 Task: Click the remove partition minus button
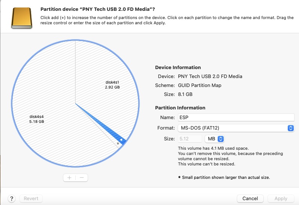click(x=82, y=178)
